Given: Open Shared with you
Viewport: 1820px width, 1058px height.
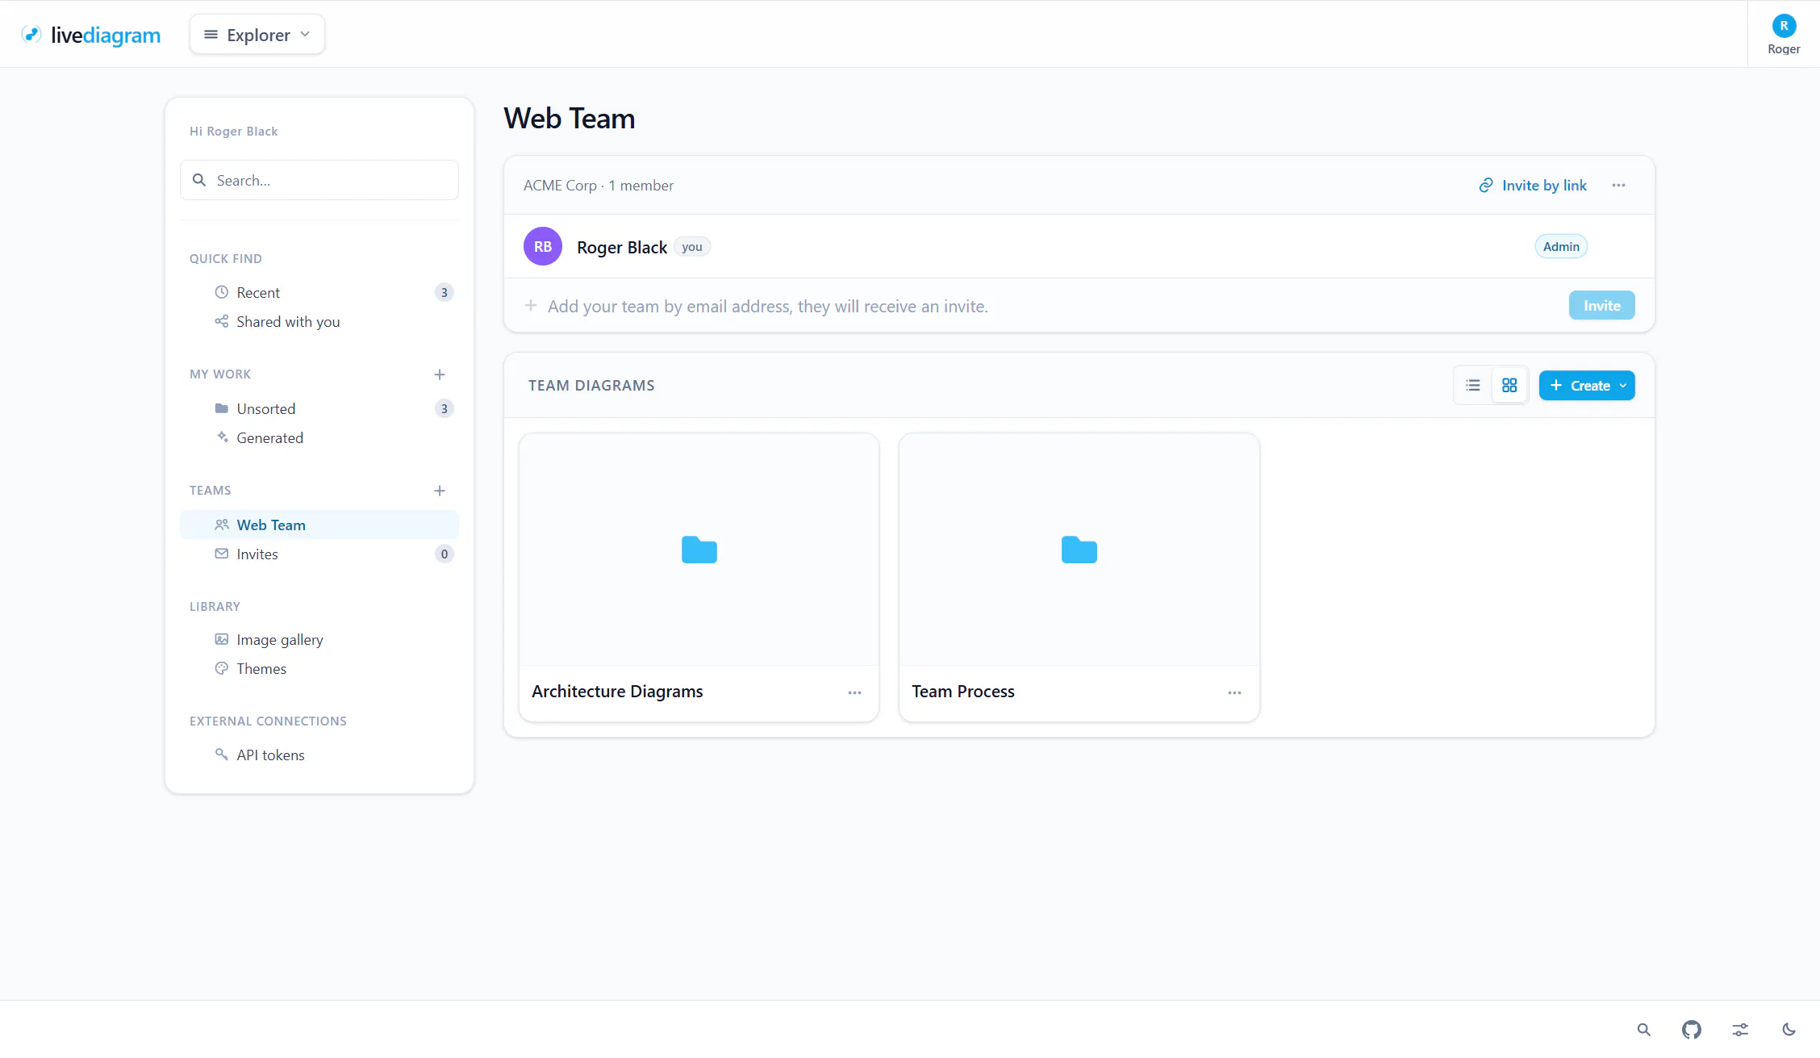Looking at the screenshot, I should click(319, 321).
